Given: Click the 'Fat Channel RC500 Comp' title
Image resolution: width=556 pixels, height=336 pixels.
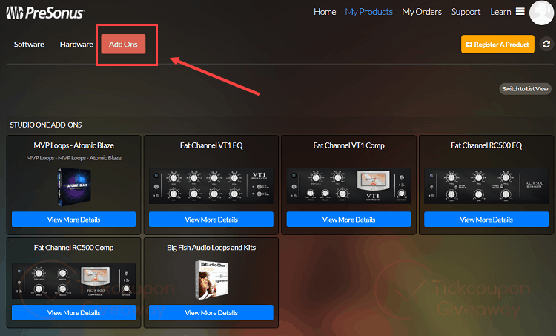Looking at the screenshot, I should pos(73,248).
